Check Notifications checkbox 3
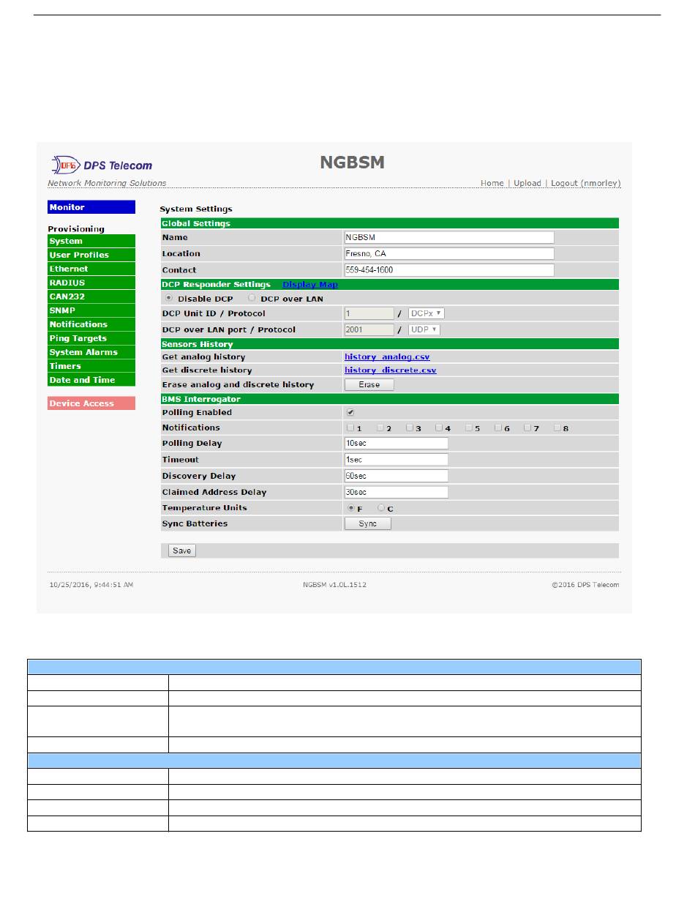The width and height of the screenshot is (695, 918). coord(410,428)
